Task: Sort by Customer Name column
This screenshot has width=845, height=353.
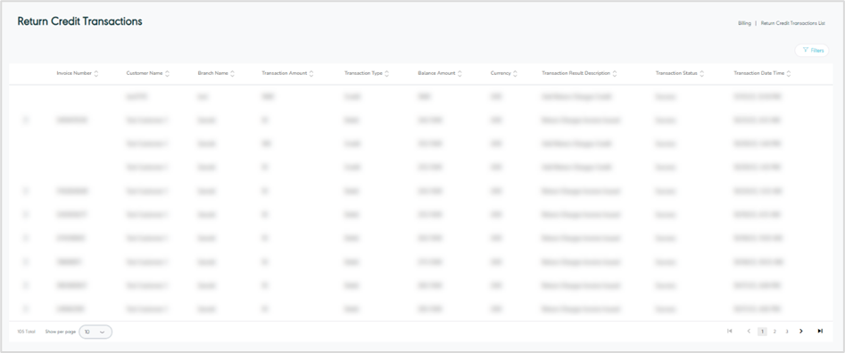Action: pos(148,73)
